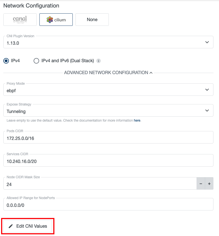Choose the Cilium CNI plugin
Screen dimensions: 219x236
pyautogui.click(x=56, y=20)
